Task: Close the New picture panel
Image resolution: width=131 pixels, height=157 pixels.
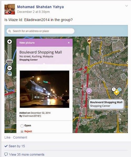Action: pyautogui.click(x=69, y=43)
